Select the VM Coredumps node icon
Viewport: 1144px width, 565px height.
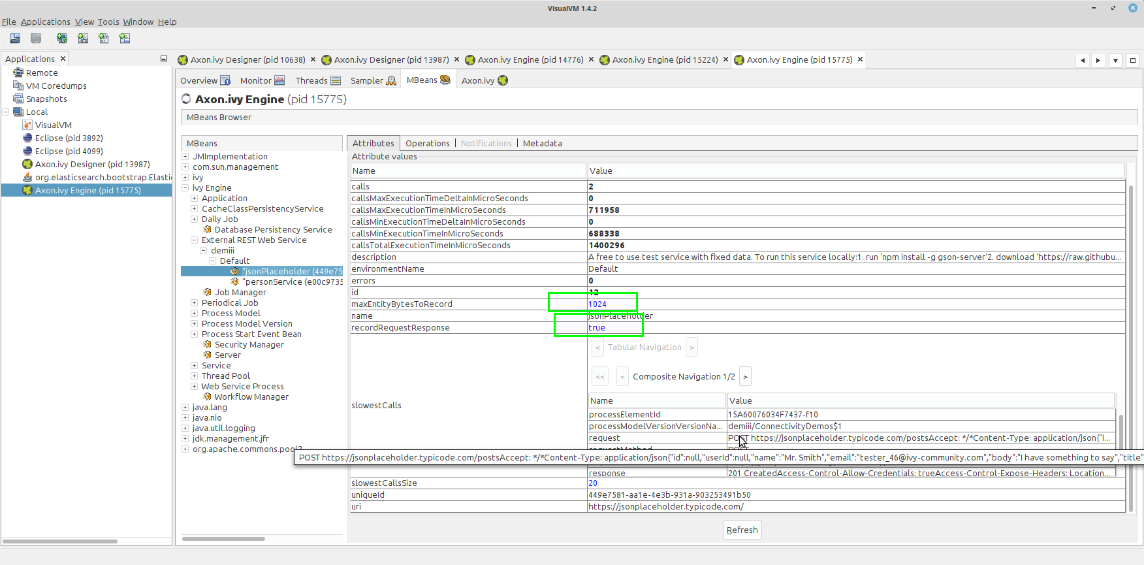[18, 86]
